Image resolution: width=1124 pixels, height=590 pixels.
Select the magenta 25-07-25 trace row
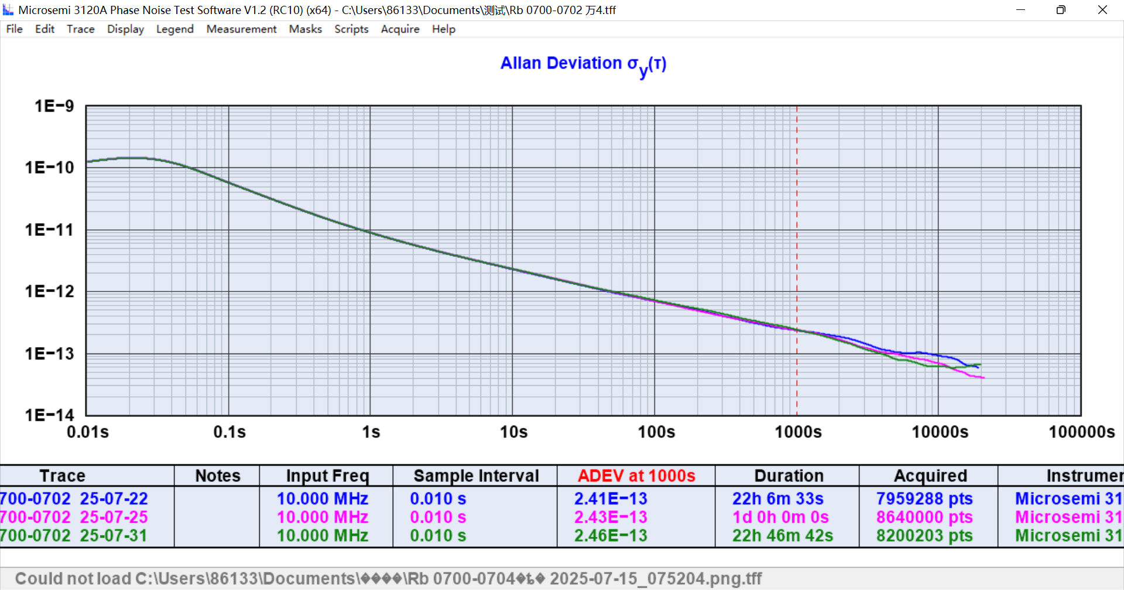click(74, 517)
